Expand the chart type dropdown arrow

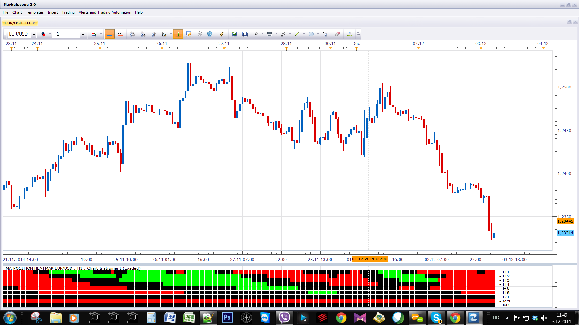click(101, 34)
